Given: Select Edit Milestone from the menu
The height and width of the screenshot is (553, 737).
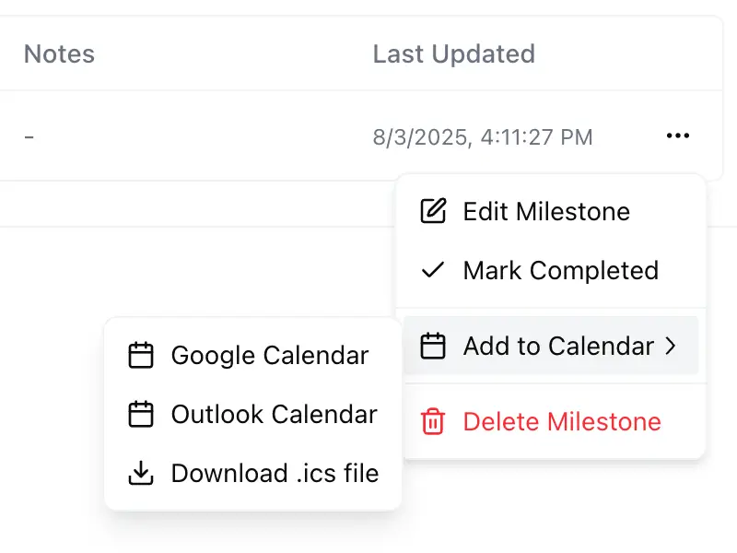Looking at the screenshot, I should 546,211.
